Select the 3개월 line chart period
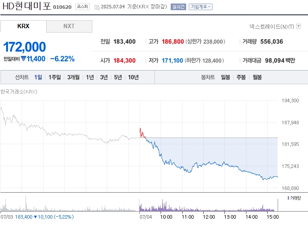The height and width of the screenshot is (227, 308). pos(73,77)
